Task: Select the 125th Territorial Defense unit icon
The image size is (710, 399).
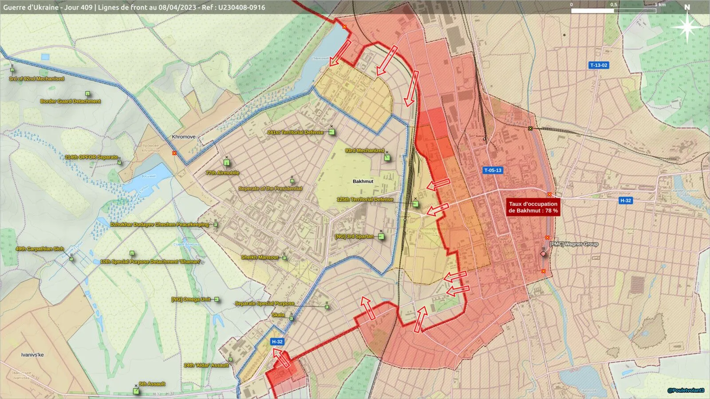Action: point(415,204)
